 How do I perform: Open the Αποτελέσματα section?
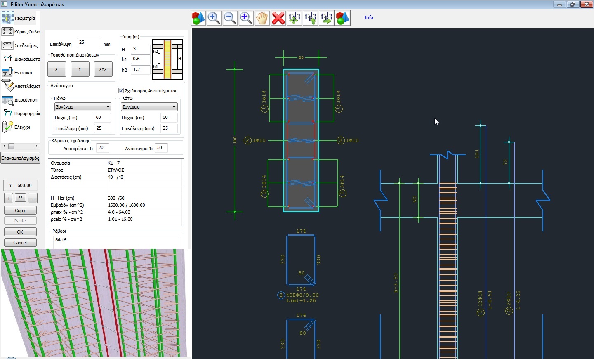20,86
